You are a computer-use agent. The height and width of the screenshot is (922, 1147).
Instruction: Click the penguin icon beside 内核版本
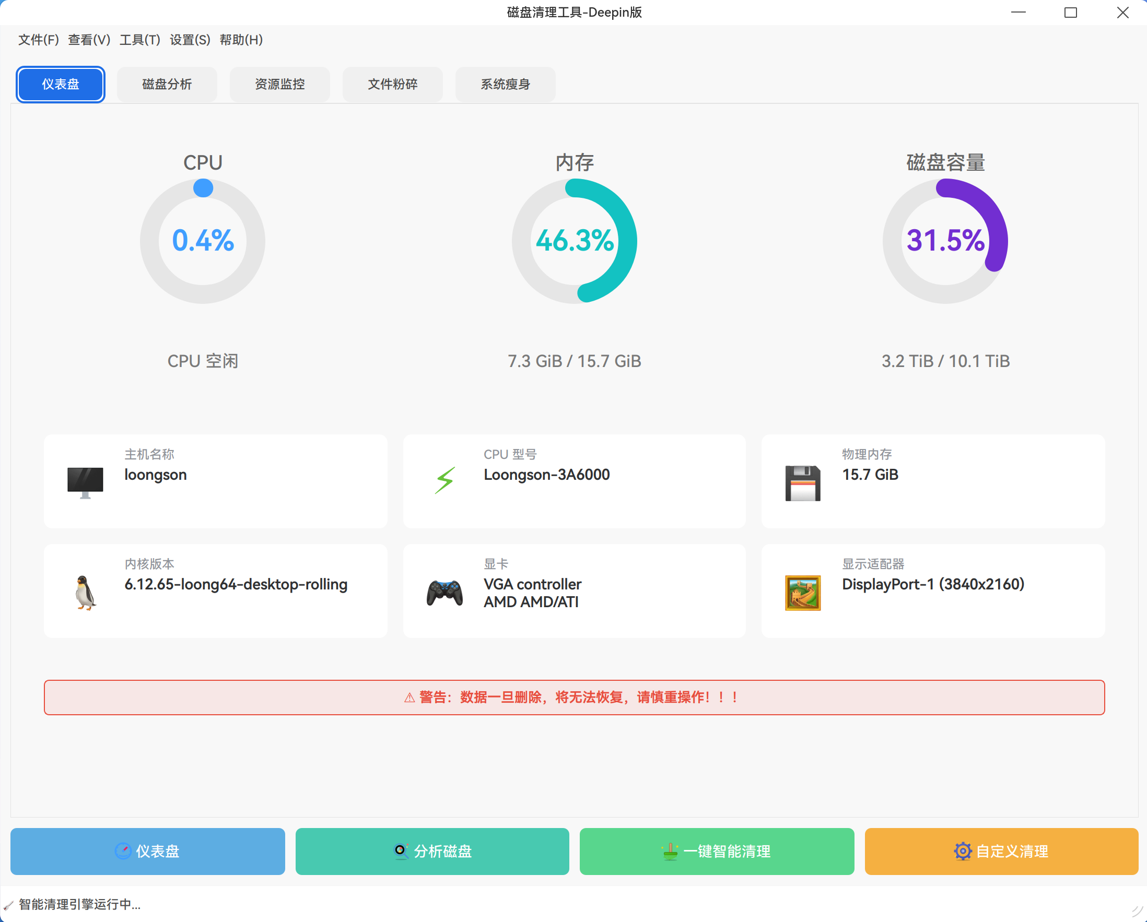pos(86,592)
